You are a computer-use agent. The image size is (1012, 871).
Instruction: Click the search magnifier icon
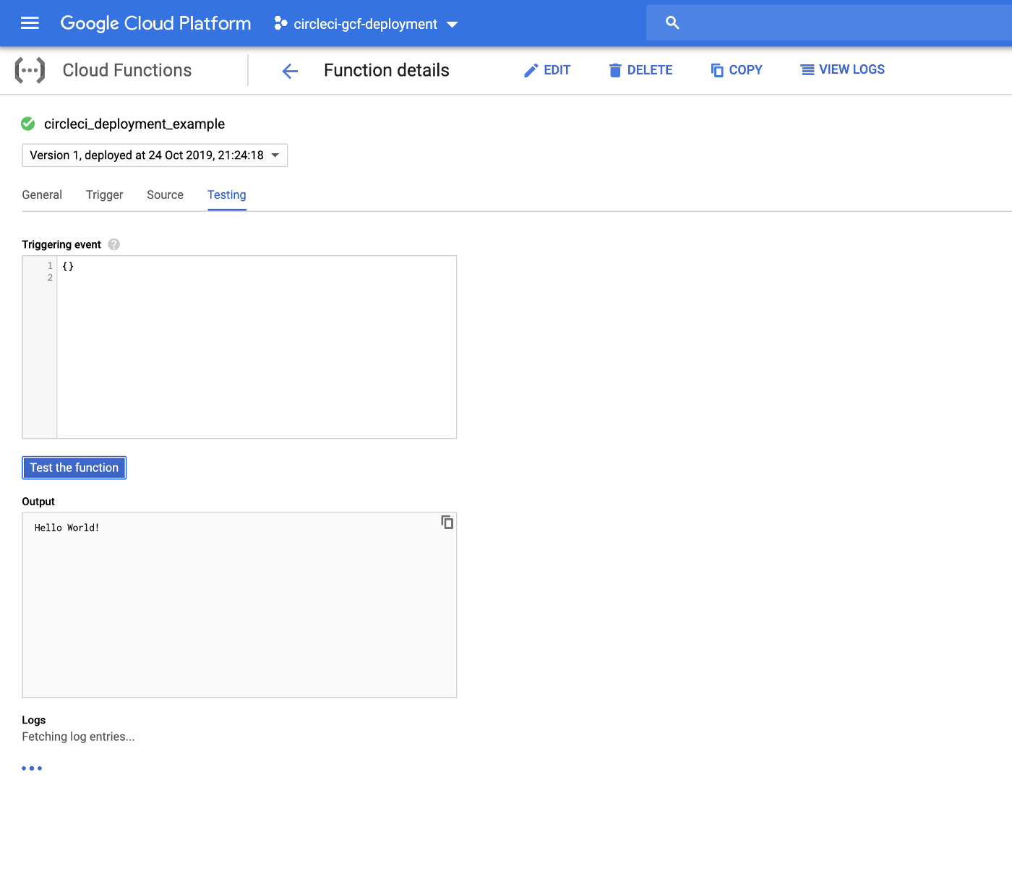[x=672, y=23]
